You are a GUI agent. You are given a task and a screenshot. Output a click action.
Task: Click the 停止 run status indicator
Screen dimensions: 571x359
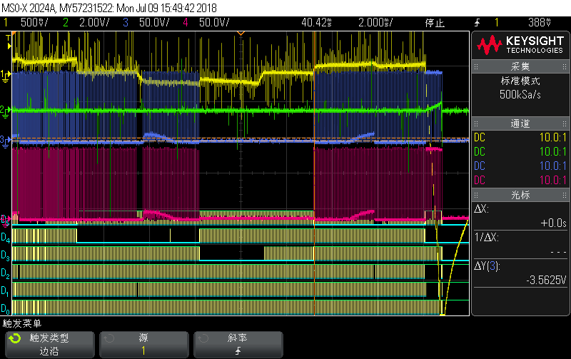click(x=435, y=23)
